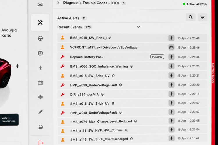Open the steering wheel sidebar section
The image size is (218, 145).
(40, 38)
